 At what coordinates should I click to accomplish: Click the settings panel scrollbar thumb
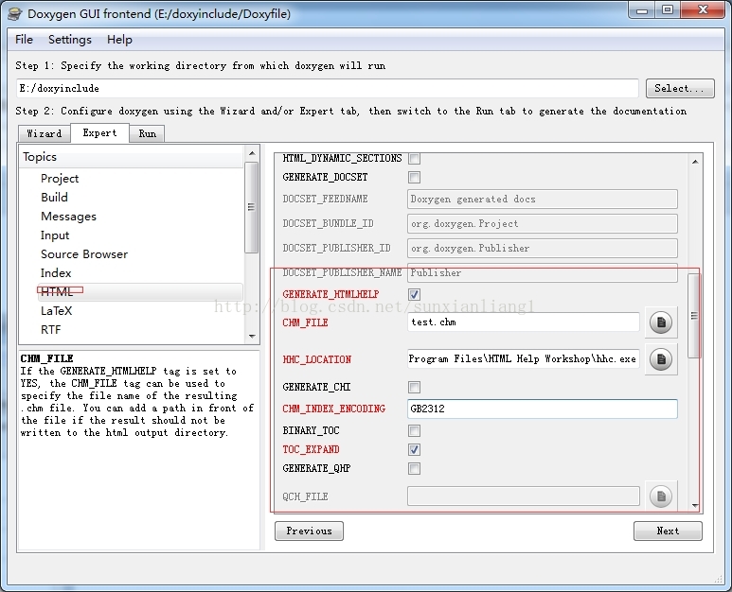[x=695, y=316]
